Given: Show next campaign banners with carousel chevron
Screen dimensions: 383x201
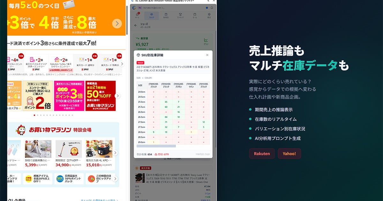Looking at the screenshot, I should (x=118, y=96).
